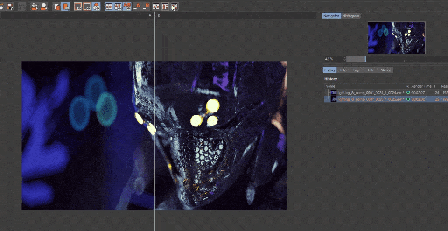Screen dimensions: 448x231
Task: Click the Save As floppy disk icon
Action: coord(10,6)
